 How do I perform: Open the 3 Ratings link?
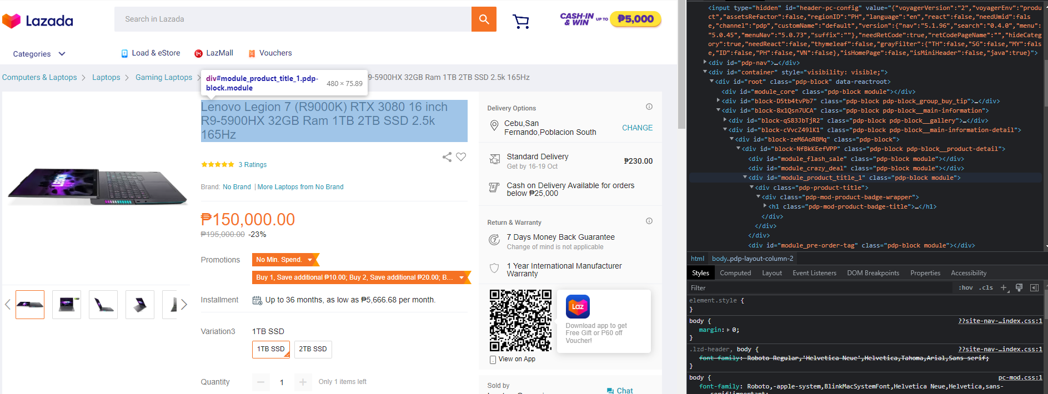253,165
